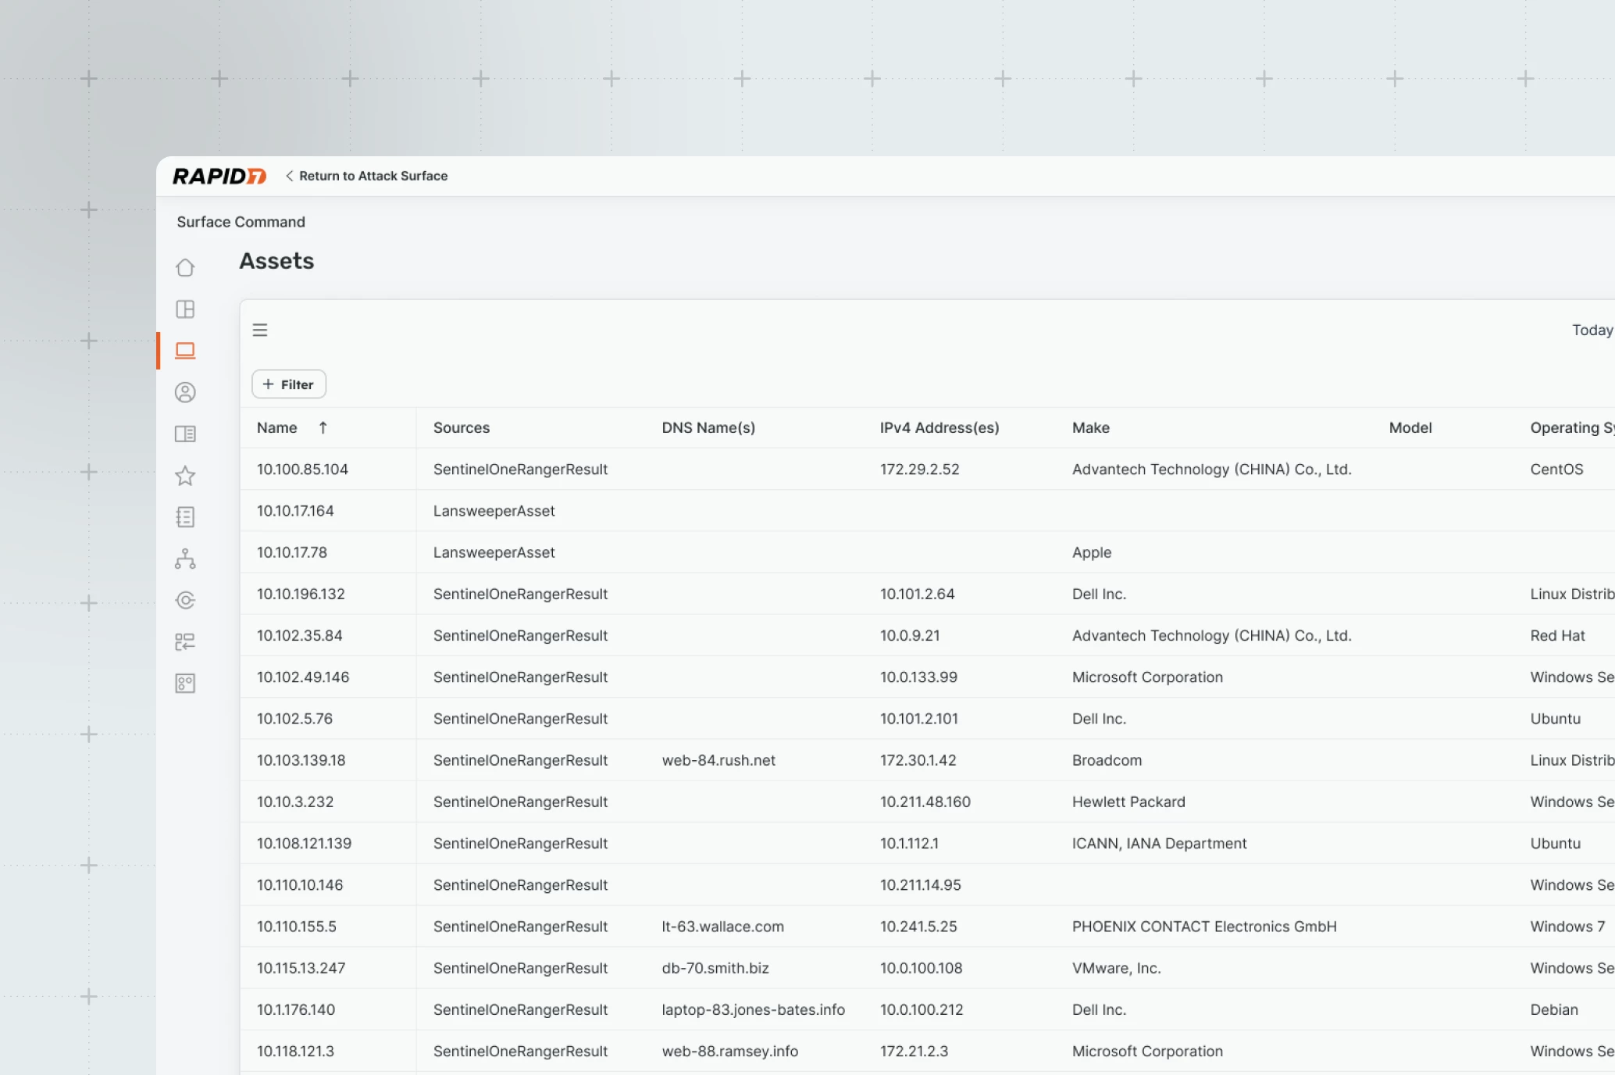Image resolution: width=1615 pixels, height=1075 pixels.
Task: Select asset 10.10.196.132
Action: 301,594
